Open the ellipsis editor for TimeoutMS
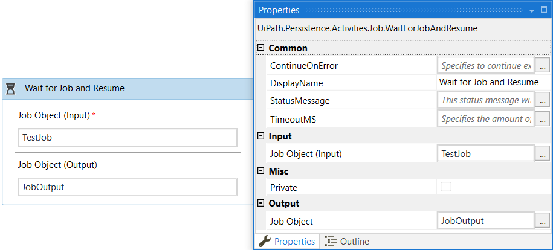 click(x=542, y=119)
